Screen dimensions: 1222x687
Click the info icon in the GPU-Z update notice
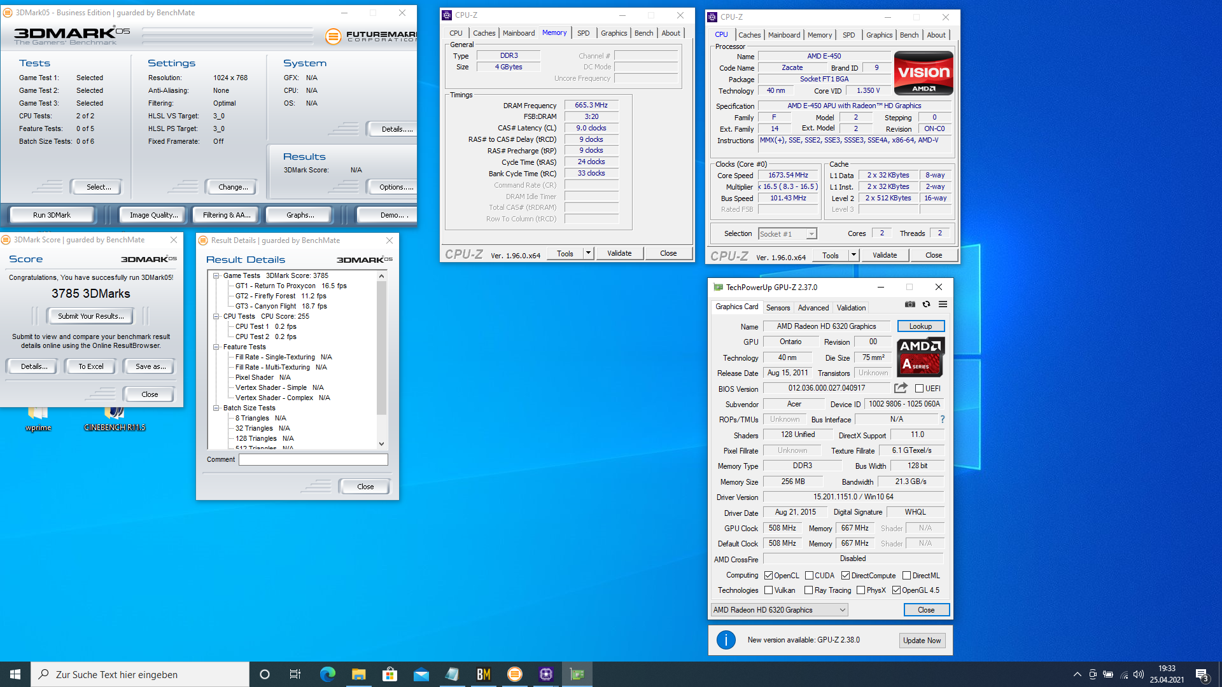coord(726,640)
